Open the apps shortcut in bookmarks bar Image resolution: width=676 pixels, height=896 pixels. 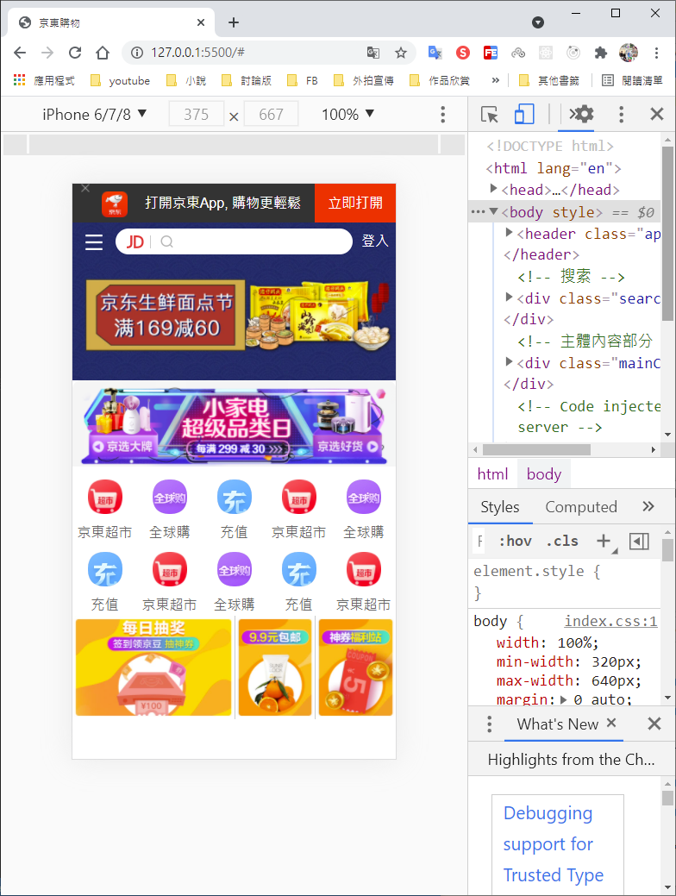tap(20, 80)
